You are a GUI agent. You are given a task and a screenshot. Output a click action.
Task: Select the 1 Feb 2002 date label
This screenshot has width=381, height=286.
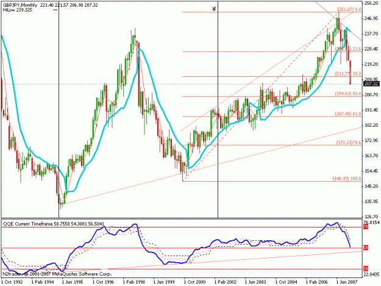[225, 282]
